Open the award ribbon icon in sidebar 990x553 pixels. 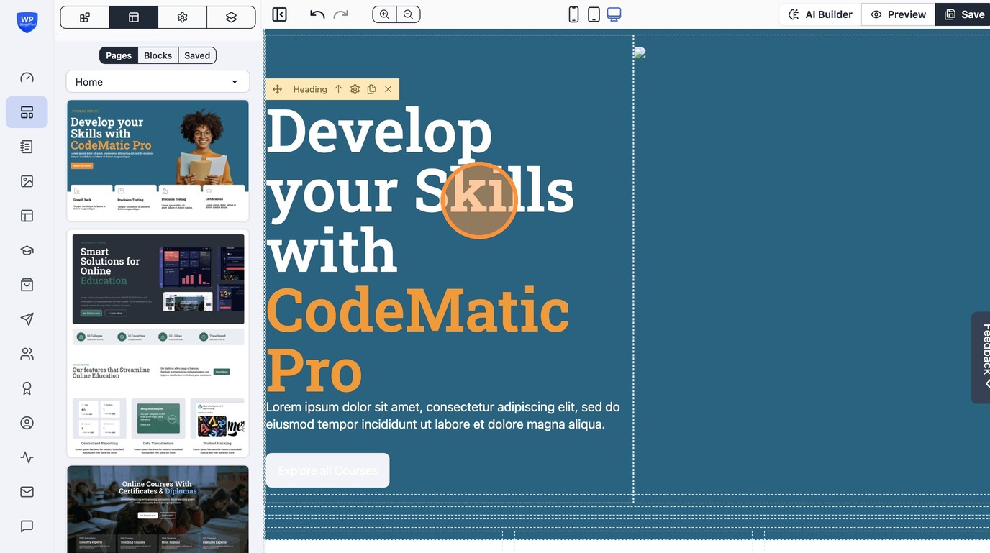coord(27,388)
